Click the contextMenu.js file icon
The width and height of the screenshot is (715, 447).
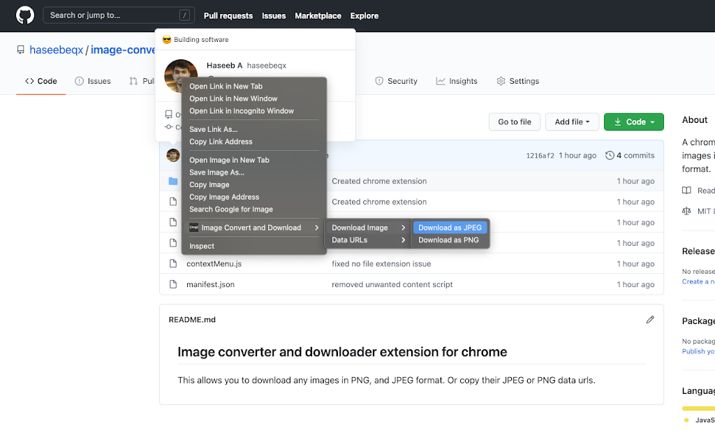pyautogui.click(x=173, y=264)
